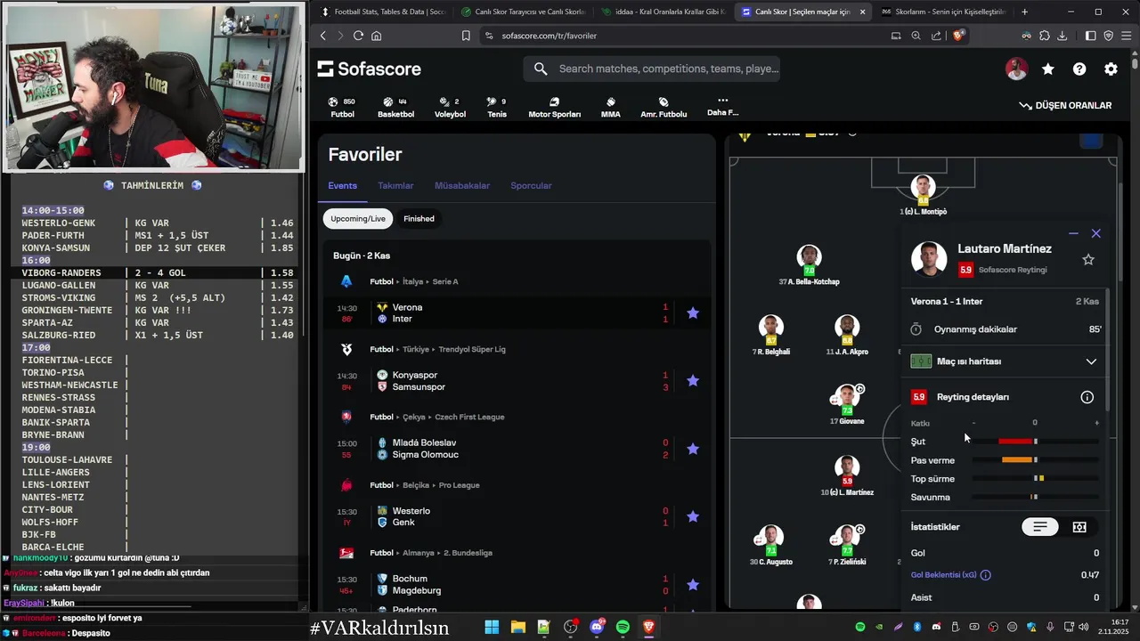This screenshot has width=1140, height=641.
Task: Open Spotify from the taskbar
Action: point(623,627)
